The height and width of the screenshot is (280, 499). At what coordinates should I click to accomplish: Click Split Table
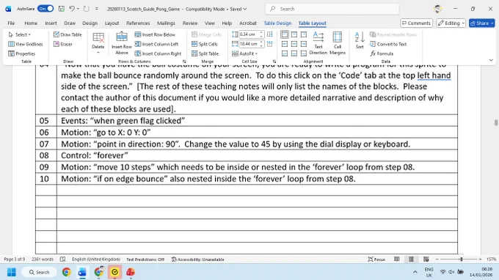pyautogui.click(x=205, y=54)
